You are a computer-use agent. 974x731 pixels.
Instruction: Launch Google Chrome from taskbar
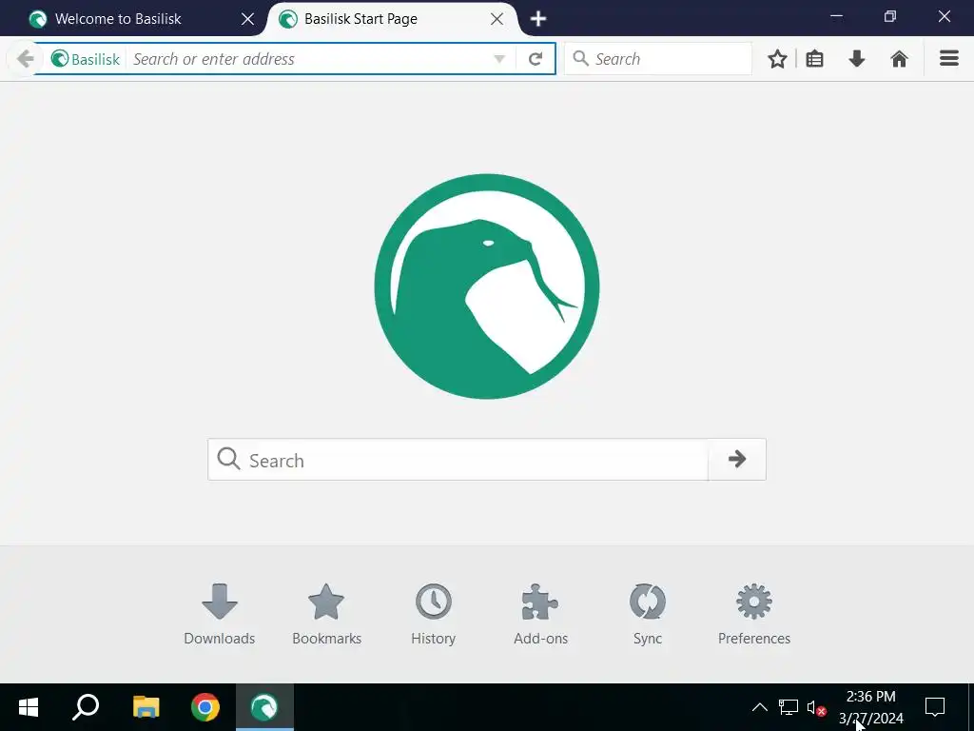tap(205, 707)
